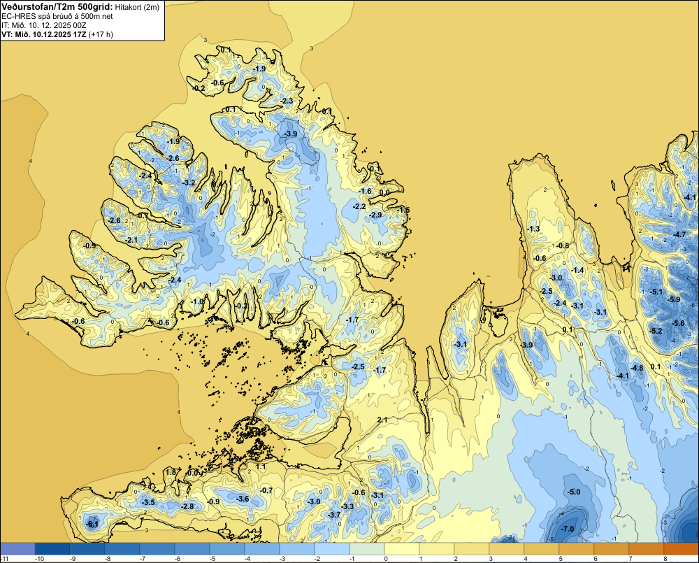Pick the legend color between -8 and -7

122,549
